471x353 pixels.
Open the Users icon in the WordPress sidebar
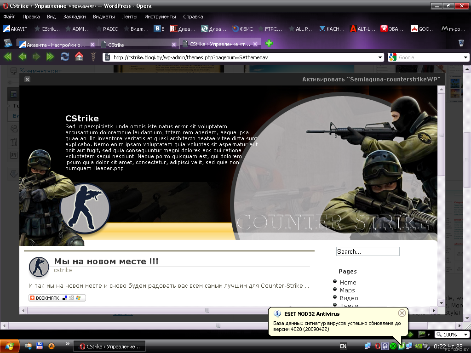click(x=14, y=129)
